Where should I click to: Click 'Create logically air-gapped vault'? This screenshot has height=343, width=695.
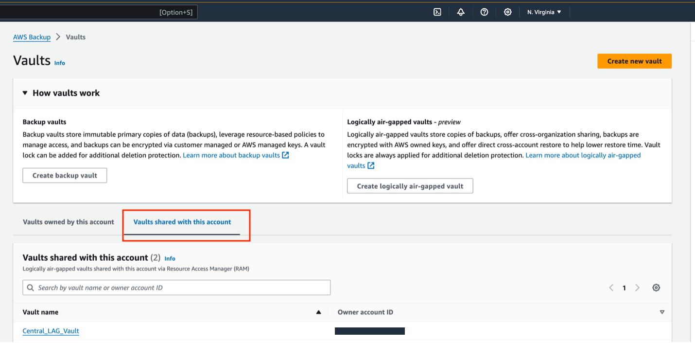point(410,185)
